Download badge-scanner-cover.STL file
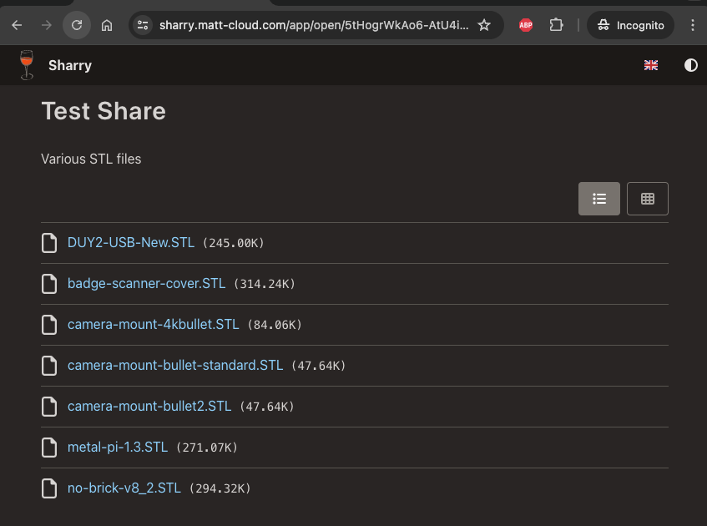 point(146,284)
